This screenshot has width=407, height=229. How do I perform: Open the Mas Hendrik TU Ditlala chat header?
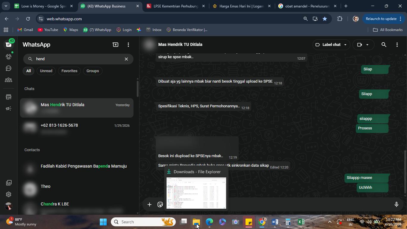coord(180,44)
